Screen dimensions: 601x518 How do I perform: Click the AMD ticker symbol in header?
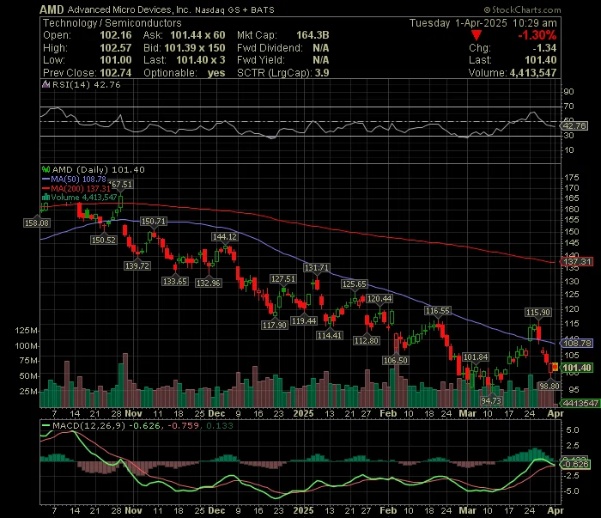(52, 9)
